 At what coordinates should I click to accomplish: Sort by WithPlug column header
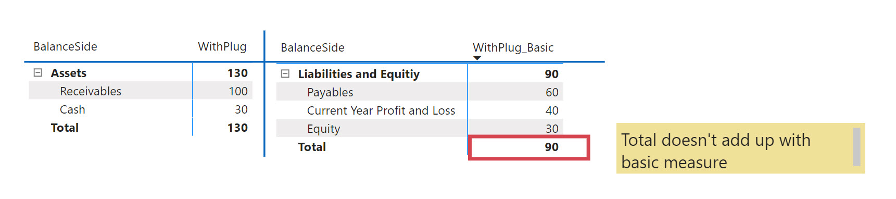(222, 46)
